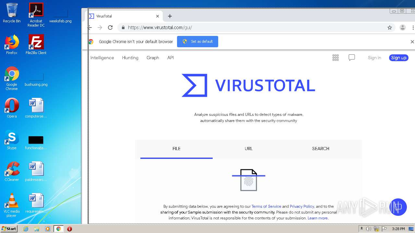415x233 pixels.
Task: Open the Opera desktop shortcut
Action: click(x=12, y=108)
